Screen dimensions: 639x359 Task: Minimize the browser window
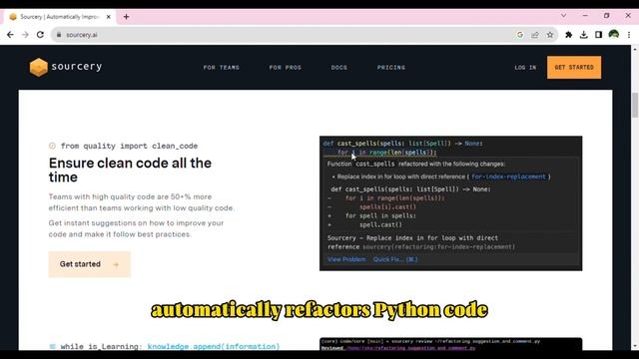[x=585, y=16]
